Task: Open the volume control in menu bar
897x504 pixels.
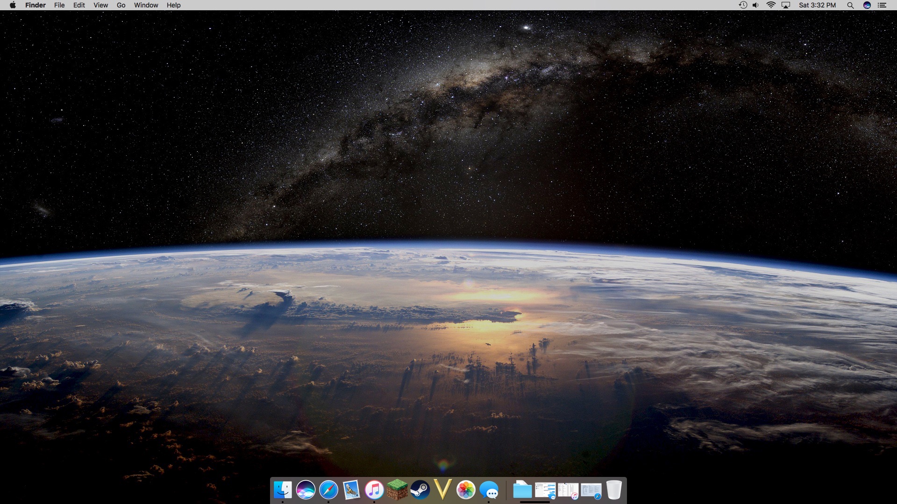Action: point(756,5)
